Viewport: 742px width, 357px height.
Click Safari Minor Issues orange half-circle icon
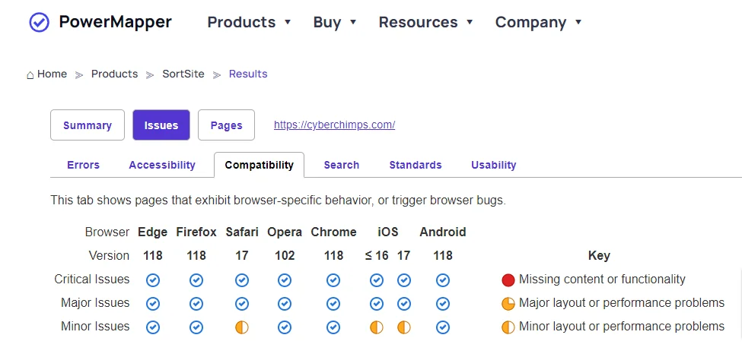[x=242, y=327]
